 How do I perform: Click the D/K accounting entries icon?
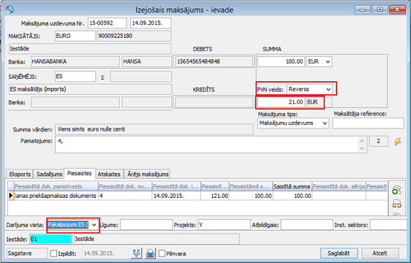pos(136,254)
